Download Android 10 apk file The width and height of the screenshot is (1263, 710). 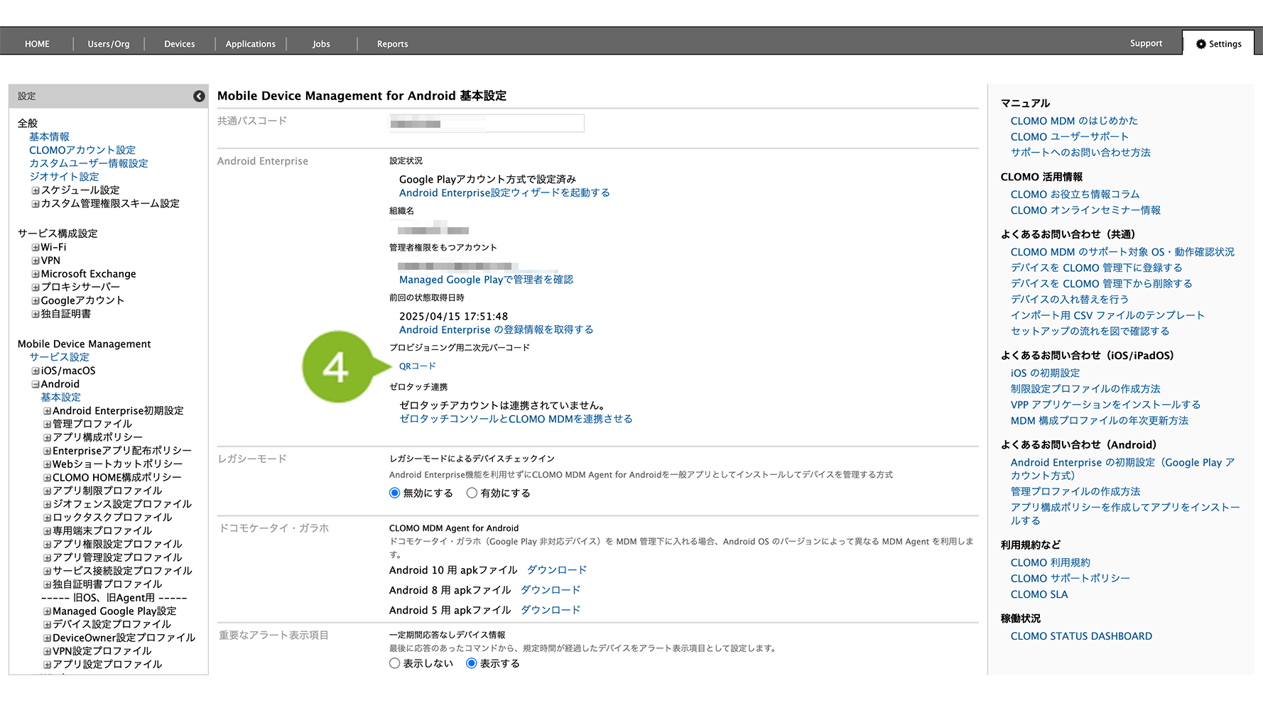(557, 570)
